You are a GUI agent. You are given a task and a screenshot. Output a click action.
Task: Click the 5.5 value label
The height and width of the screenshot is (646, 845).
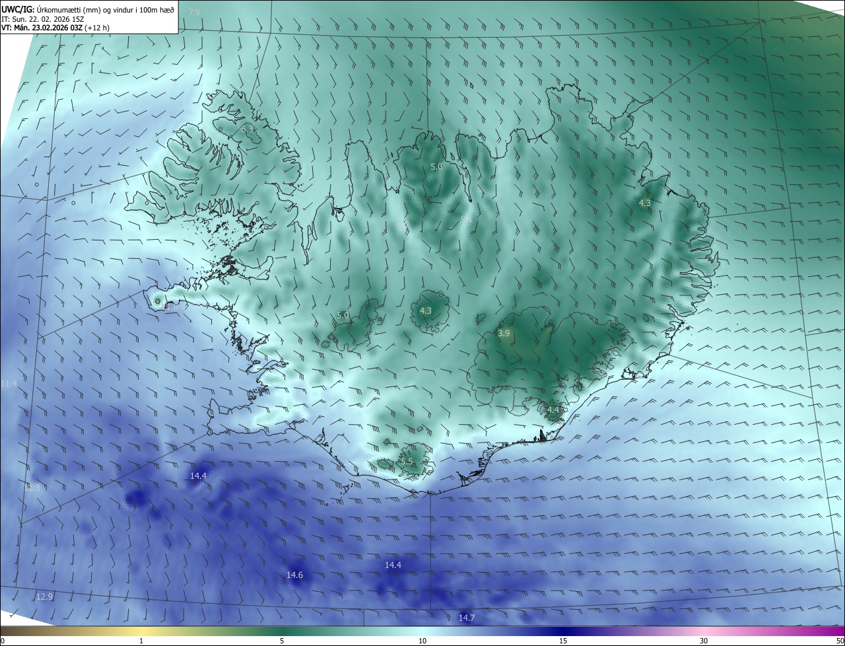pos(406,461)
